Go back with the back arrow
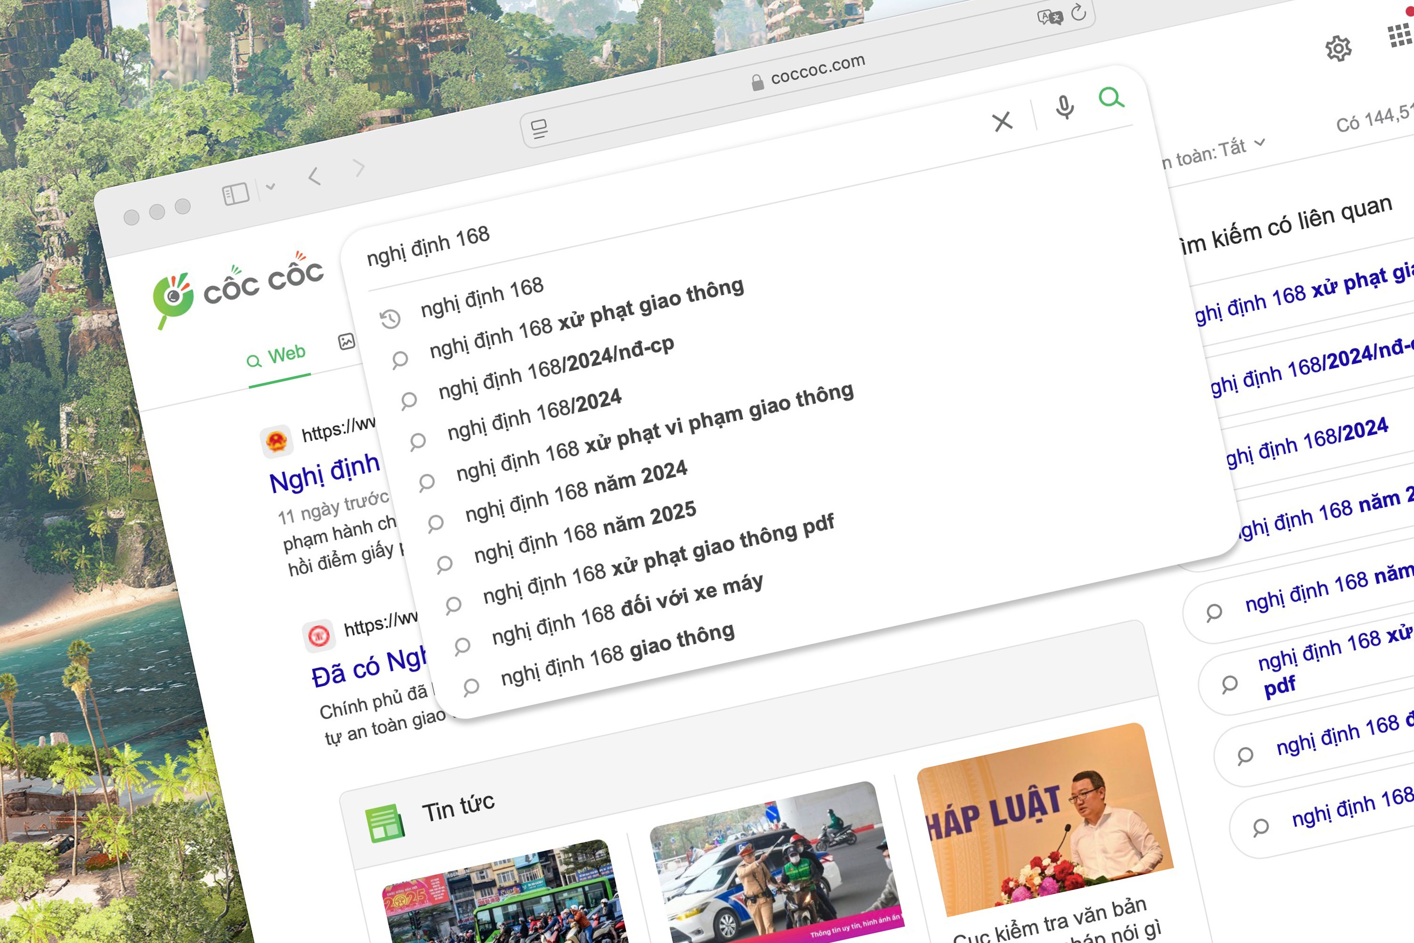 point(314,176)
